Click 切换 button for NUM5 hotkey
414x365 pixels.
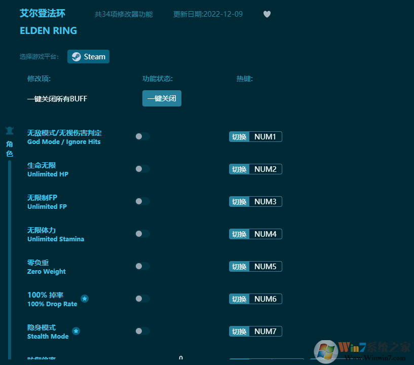point(239,267)
